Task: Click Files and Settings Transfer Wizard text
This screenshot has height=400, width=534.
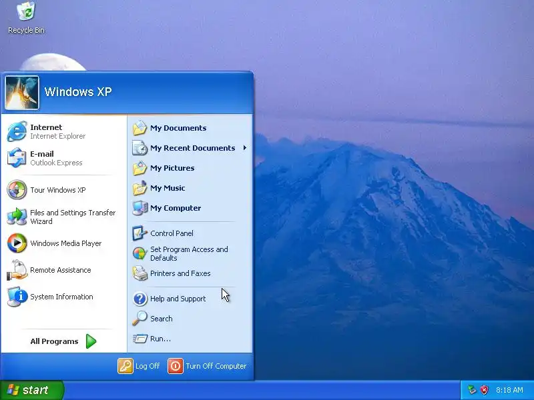Action: coord(73,217)
